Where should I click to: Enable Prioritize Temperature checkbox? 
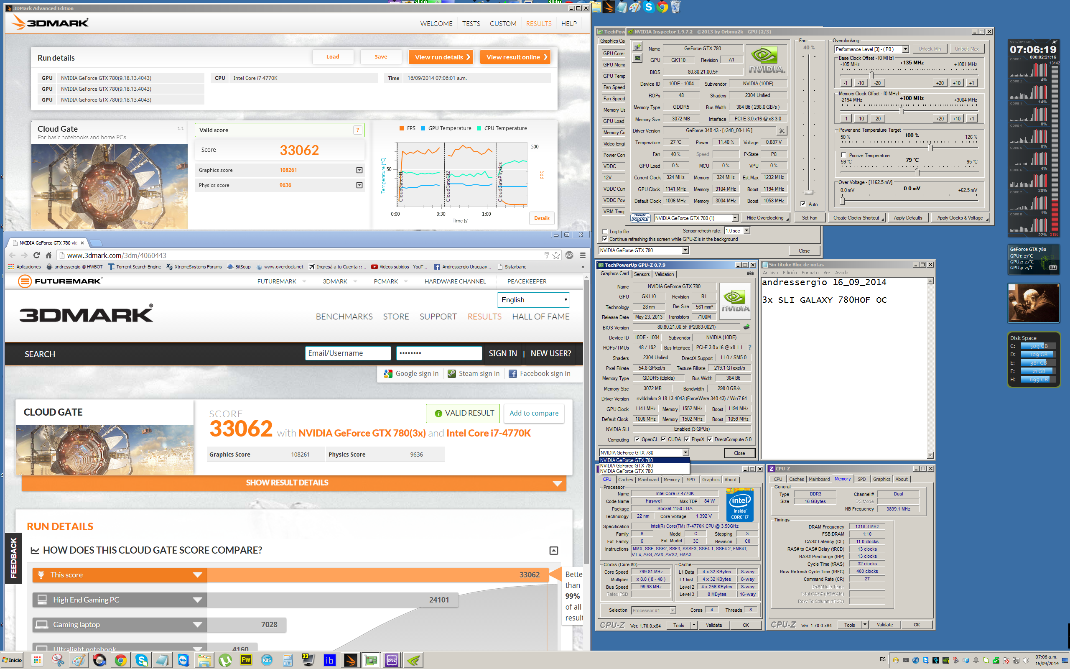843,155
